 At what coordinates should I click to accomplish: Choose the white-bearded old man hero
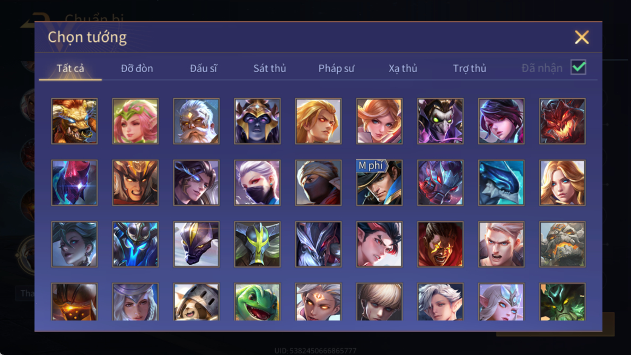[196, 121]
